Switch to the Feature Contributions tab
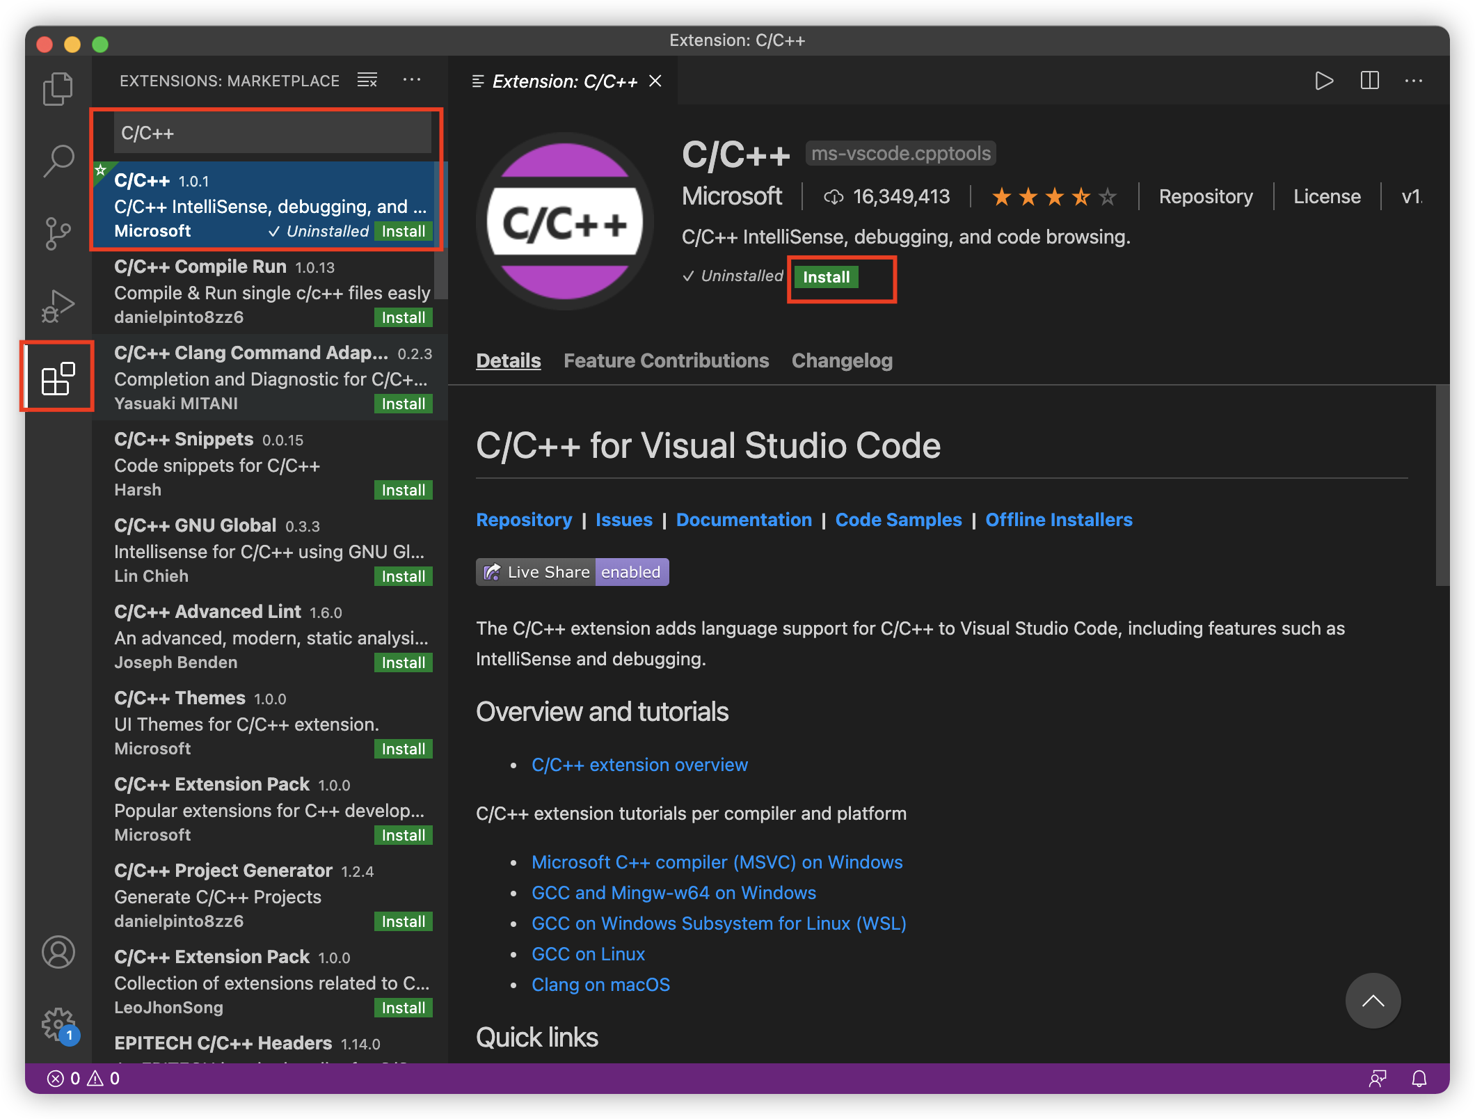 (x=666, y=360)
